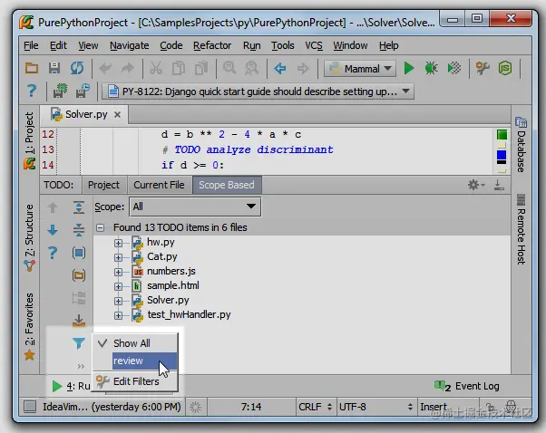Screen dimensions: 546x433
Task: Click the Copy toolbar icon
Action: (x=179, y=68)
